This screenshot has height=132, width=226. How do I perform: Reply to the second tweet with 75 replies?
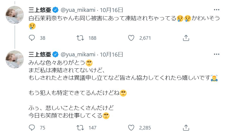point(32,127)
